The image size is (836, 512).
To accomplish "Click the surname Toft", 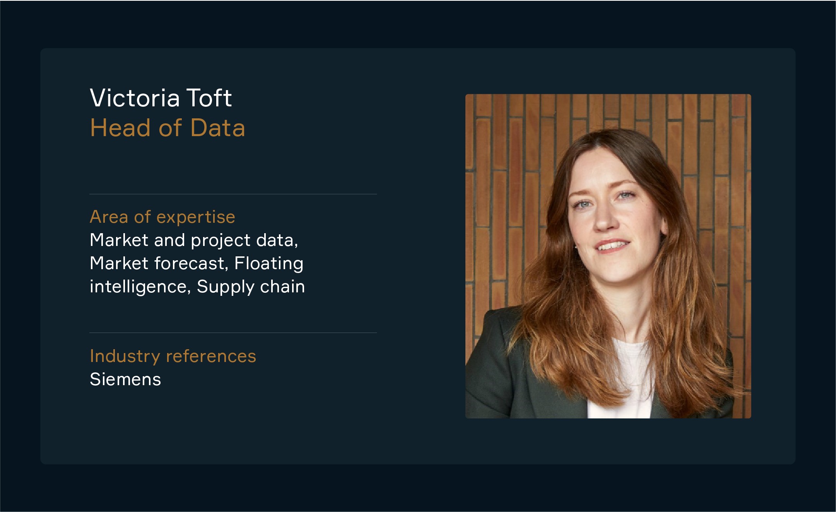I will [x=209, y=97].
